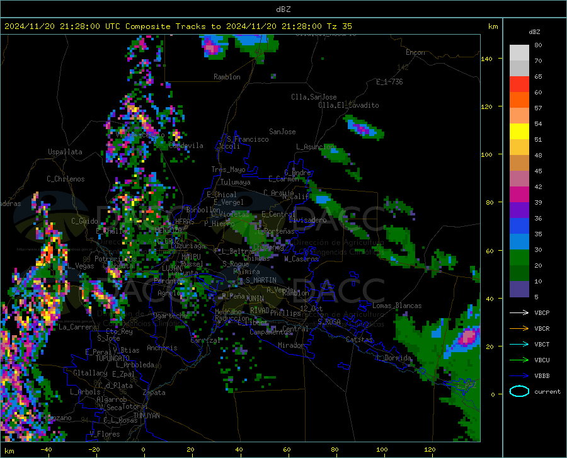Click the L_Asuncion label
Image resolution: width=567 pixels, height=458 pixels.
pos(316,146)
